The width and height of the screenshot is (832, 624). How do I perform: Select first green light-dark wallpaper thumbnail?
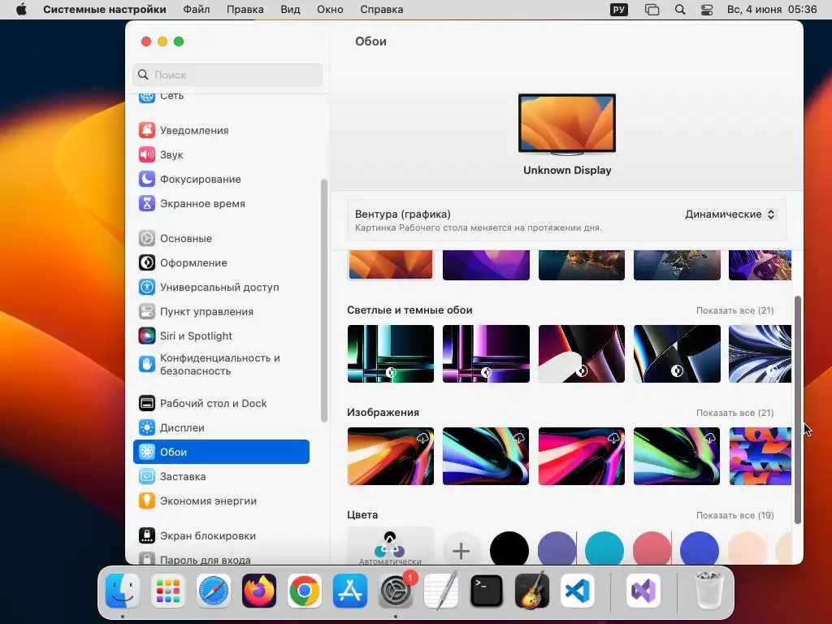pos(391,354)
